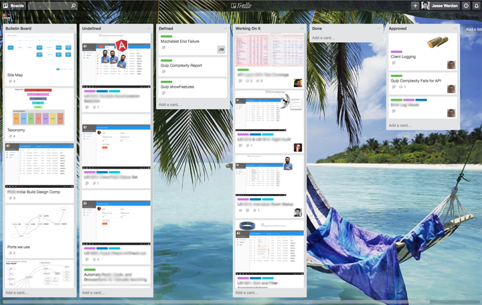Click description icon on Client Logging card
Viewport: 482px width, 305px height.
click(x=394, y=63)
